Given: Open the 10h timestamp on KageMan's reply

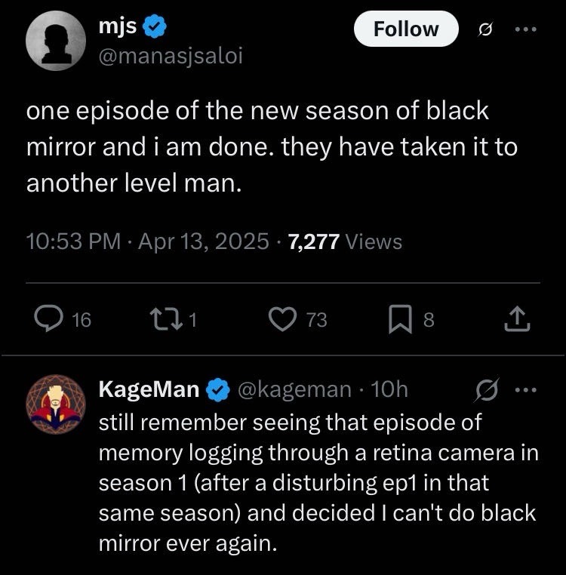Looking at the screenshot, I should pos(391,389).
